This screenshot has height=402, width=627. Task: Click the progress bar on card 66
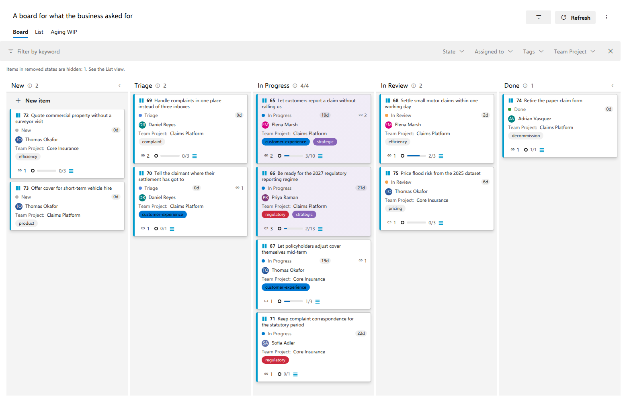point(293,229)
